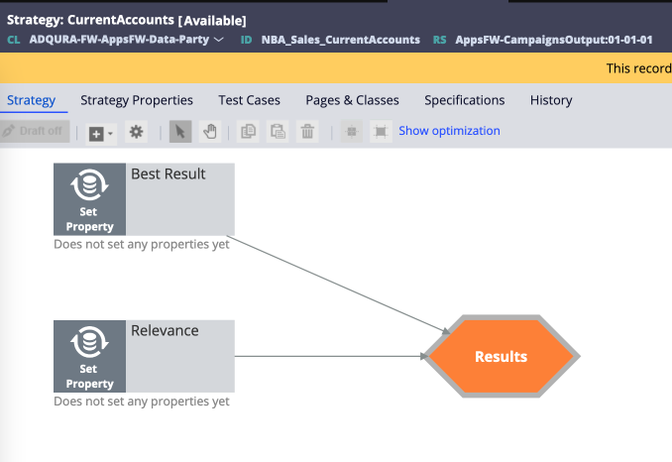
Task: Click the trash delete icon
Action: 307,132
